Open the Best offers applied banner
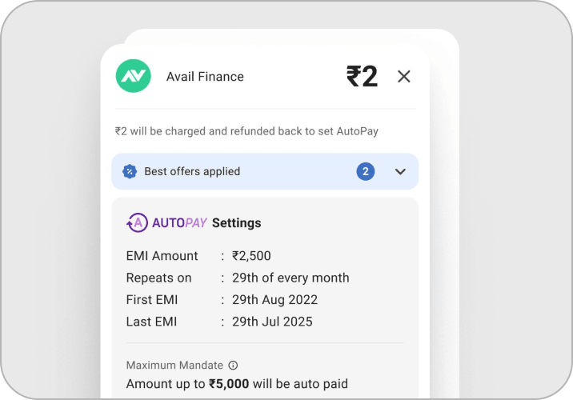Image resolution: width=573 pixels, height=400 pixels. point(264,171)
